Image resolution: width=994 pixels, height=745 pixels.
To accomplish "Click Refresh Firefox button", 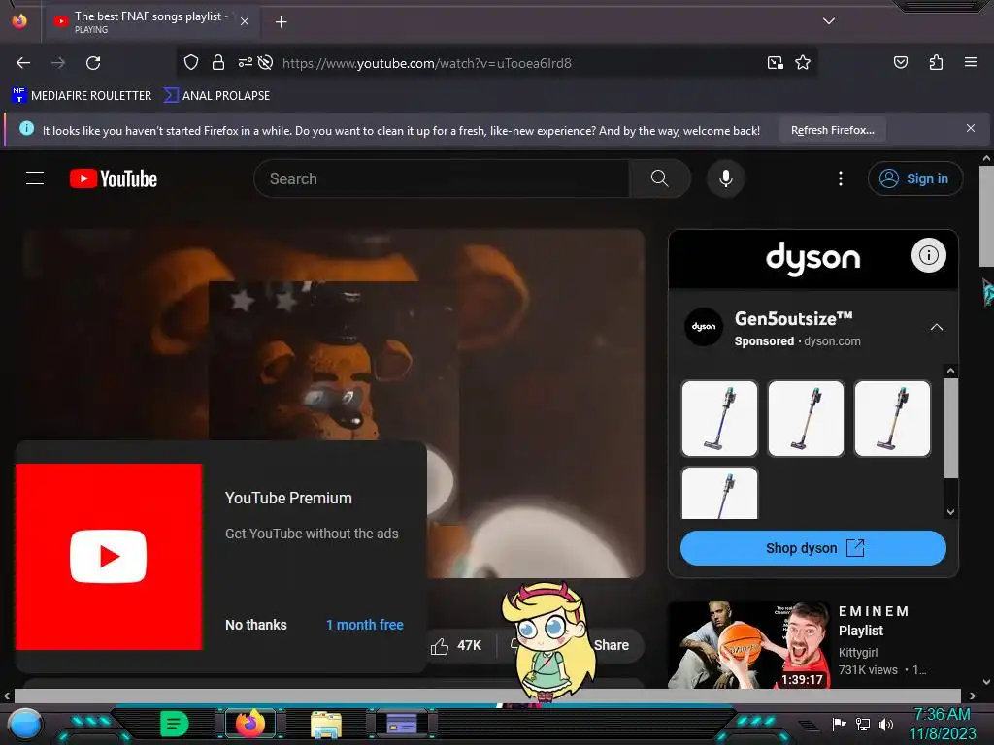I will [832, 130].
